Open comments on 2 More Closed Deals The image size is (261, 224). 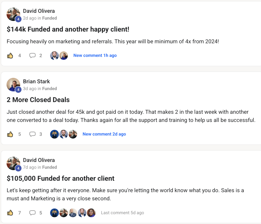click(32, 134)
